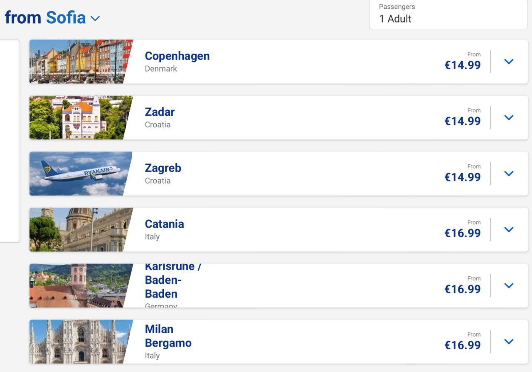Choose the Catania destination name
Viewport: 532px width, 372px height.
164,224
